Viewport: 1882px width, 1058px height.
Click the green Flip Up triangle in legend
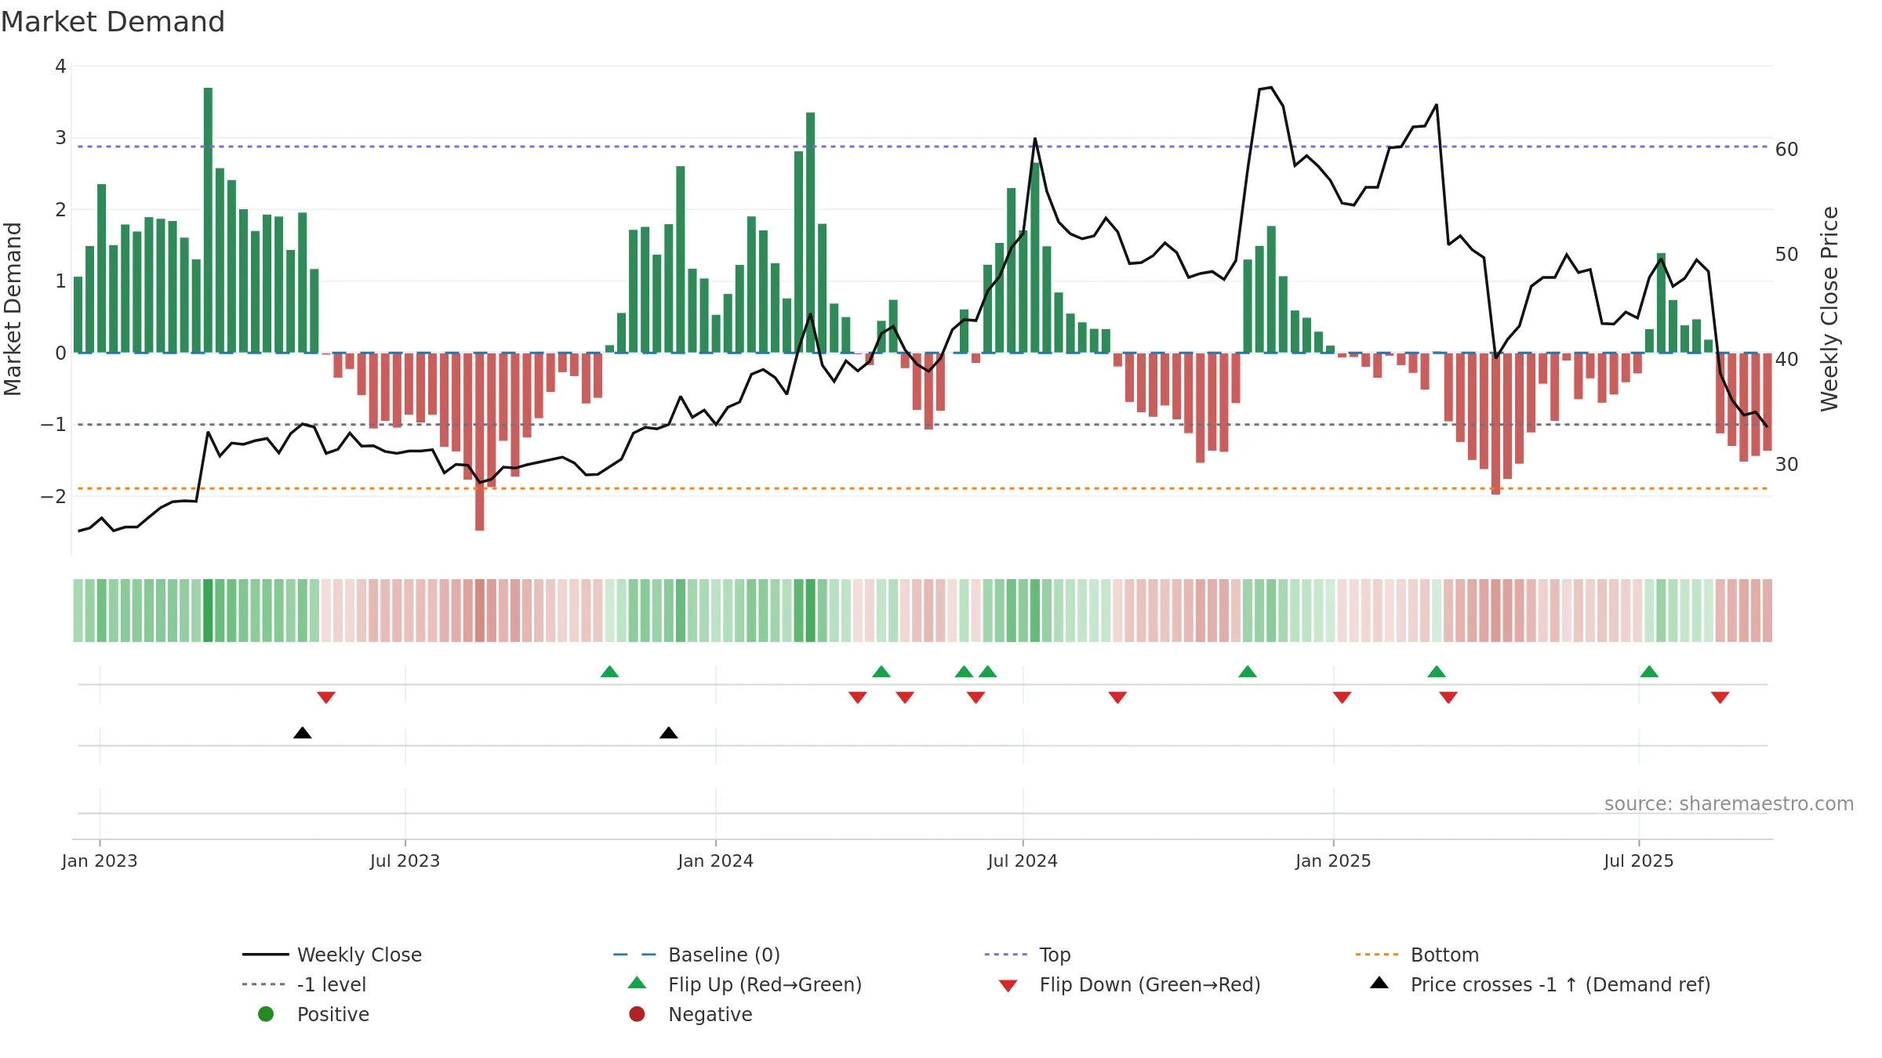(x=638, y=983)
